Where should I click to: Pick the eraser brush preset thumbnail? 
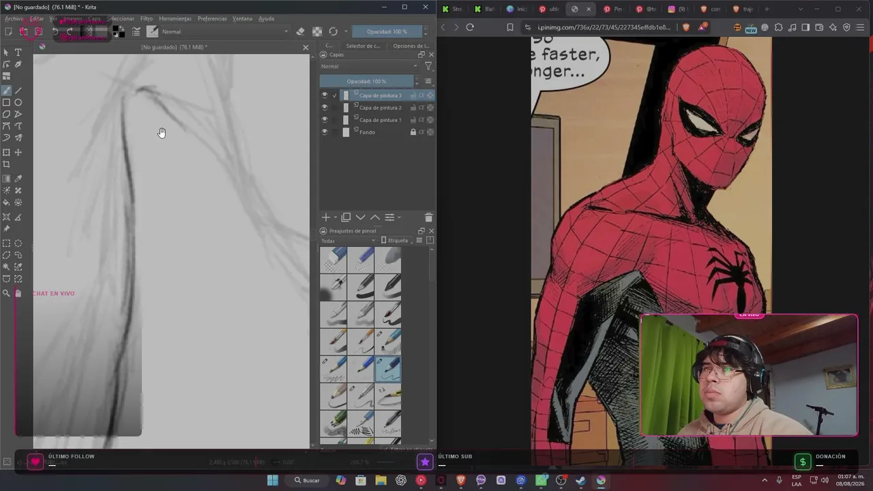pyautogui.click(x=334, y=261)
